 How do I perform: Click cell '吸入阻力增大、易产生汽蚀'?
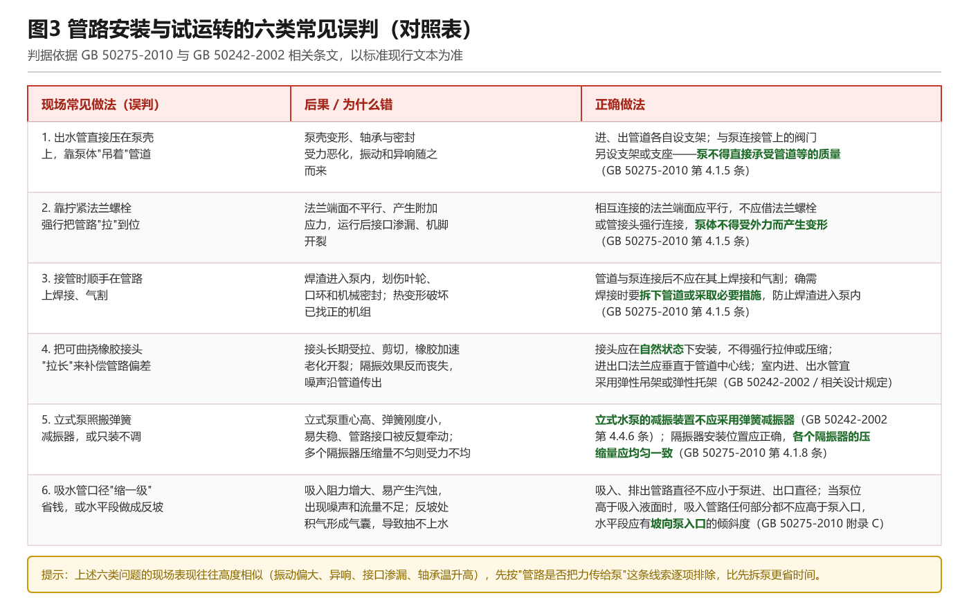click(x=436, y=510)
